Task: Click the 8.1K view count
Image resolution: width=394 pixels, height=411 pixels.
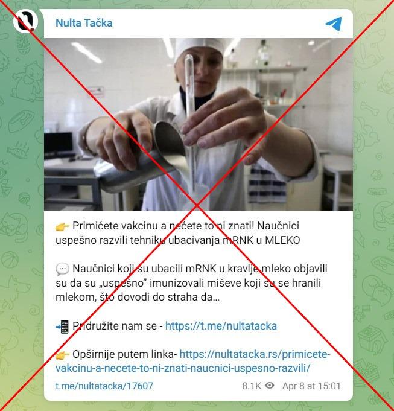Action: pos(252,386)
